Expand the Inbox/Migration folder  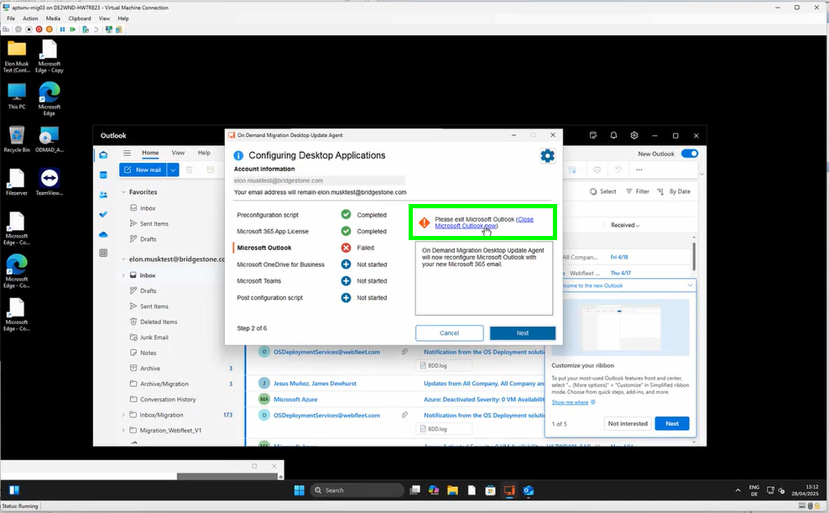click(123, 415)
